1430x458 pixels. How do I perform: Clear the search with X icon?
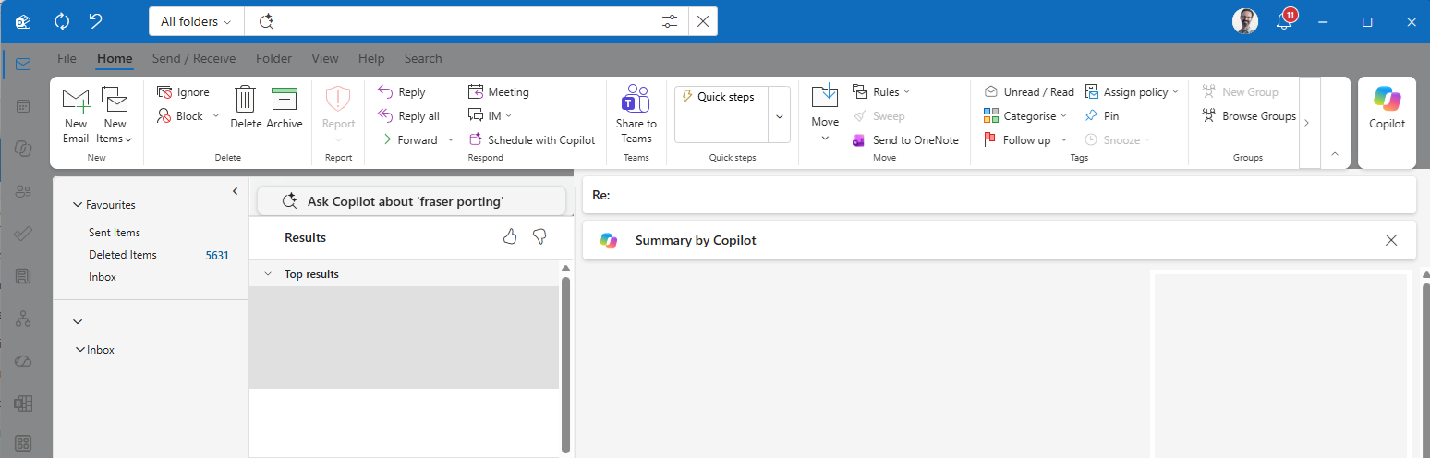tap(703, 21)
